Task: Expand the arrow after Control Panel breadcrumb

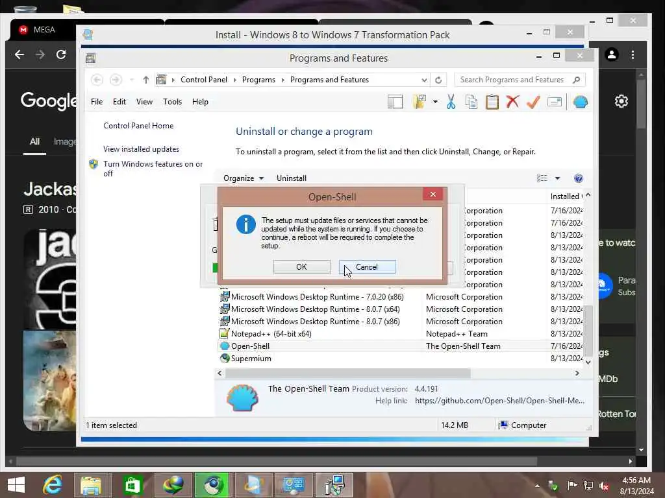Action: pos(235,80)
